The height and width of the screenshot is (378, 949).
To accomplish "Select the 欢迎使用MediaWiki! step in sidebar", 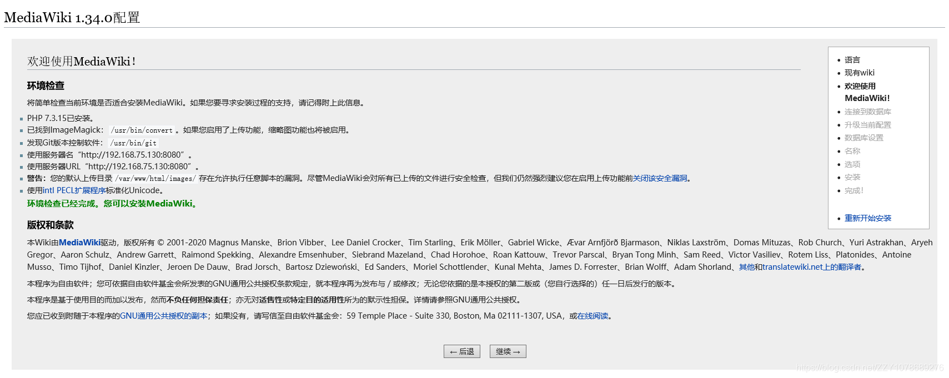I will [x=867, y=92].
